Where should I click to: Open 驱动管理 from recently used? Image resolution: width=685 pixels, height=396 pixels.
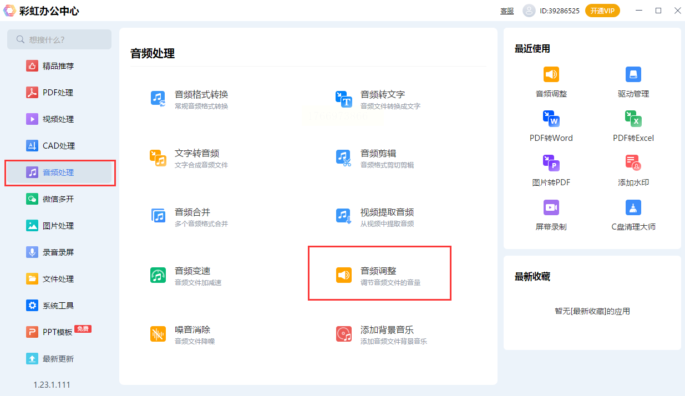tap(633, 74)
